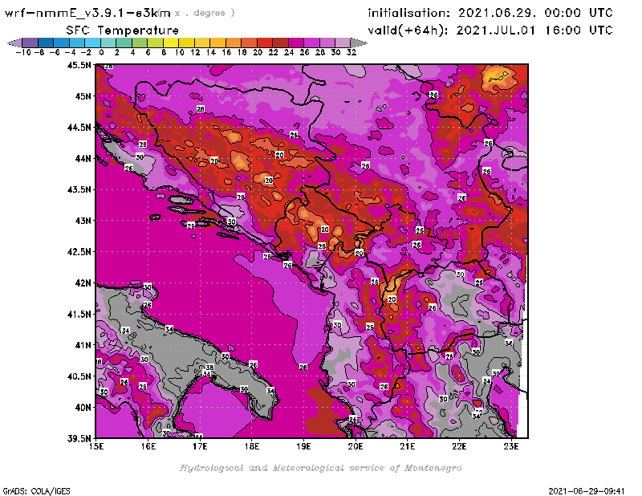
Task: Click the orange swatch between 16 and 18
Action: click(234, 43)
